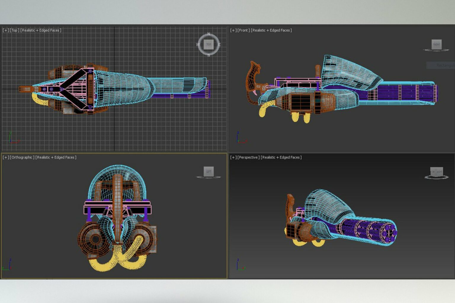
Task: Open the Realistic + Edged Faces menu in Front viewport
Action: coord(272,30)
